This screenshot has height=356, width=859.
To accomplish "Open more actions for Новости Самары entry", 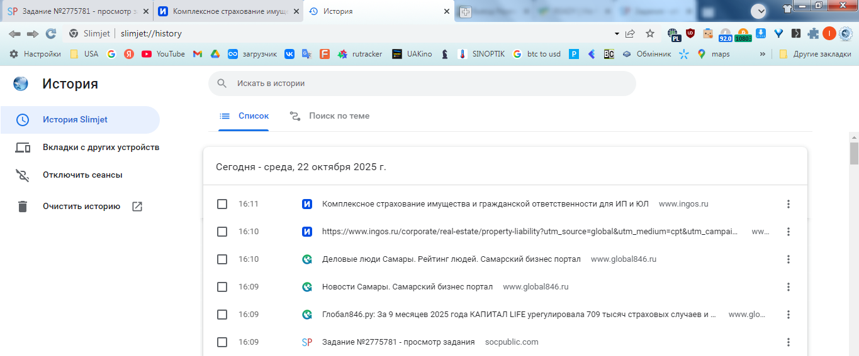I will click(789, 287).
